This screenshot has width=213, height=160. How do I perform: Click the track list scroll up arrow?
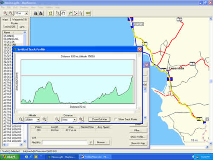click(x=25, y=32)
